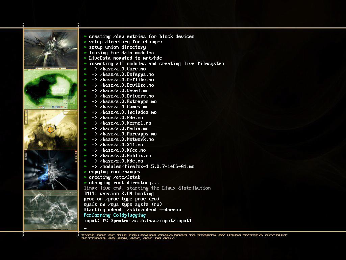Click line 'setup directory for changes'

(123, 42)
